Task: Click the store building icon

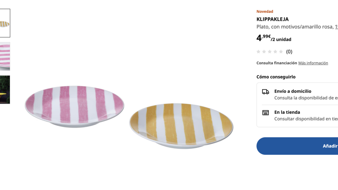Action: pyautogui.click(x=265, y=112)
